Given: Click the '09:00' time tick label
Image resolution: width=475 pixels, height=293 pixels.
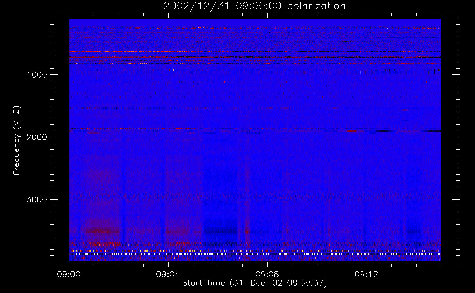Looking at the screenshot, I should (x=69, y=275).
